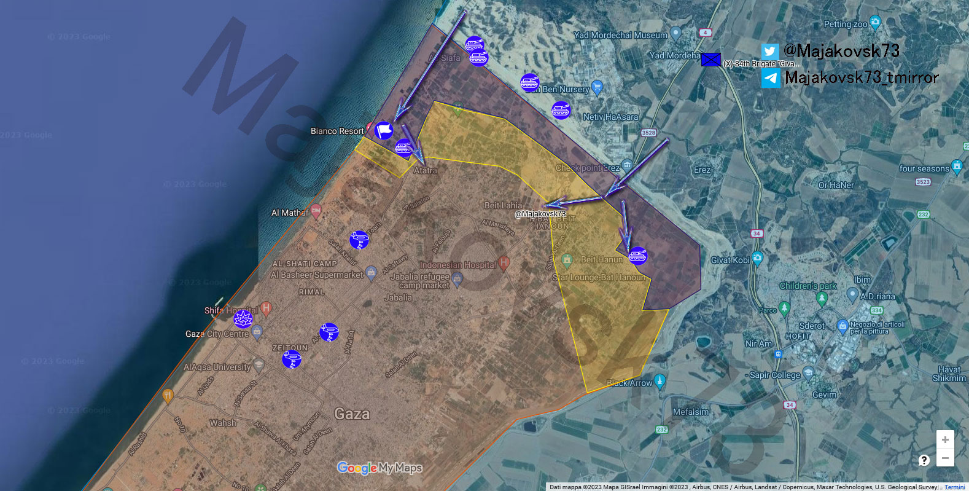Viewport: 969px width, 491px height.
Task: Select the tank marker east of Beit Hanun
Action: click(x=638, y=255)
